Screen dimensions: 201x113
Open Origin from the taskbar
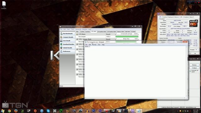point(35,111)
